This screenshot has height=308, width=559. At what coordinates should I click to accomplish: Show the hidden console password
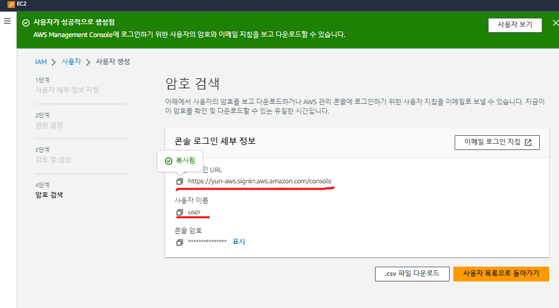[238, 242]
